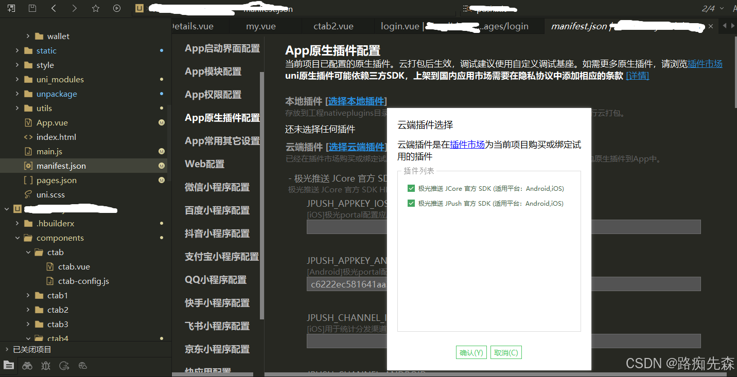Create a new file via toolbar icon
This screenshot has height=377, width=737.
coord(11,8)
